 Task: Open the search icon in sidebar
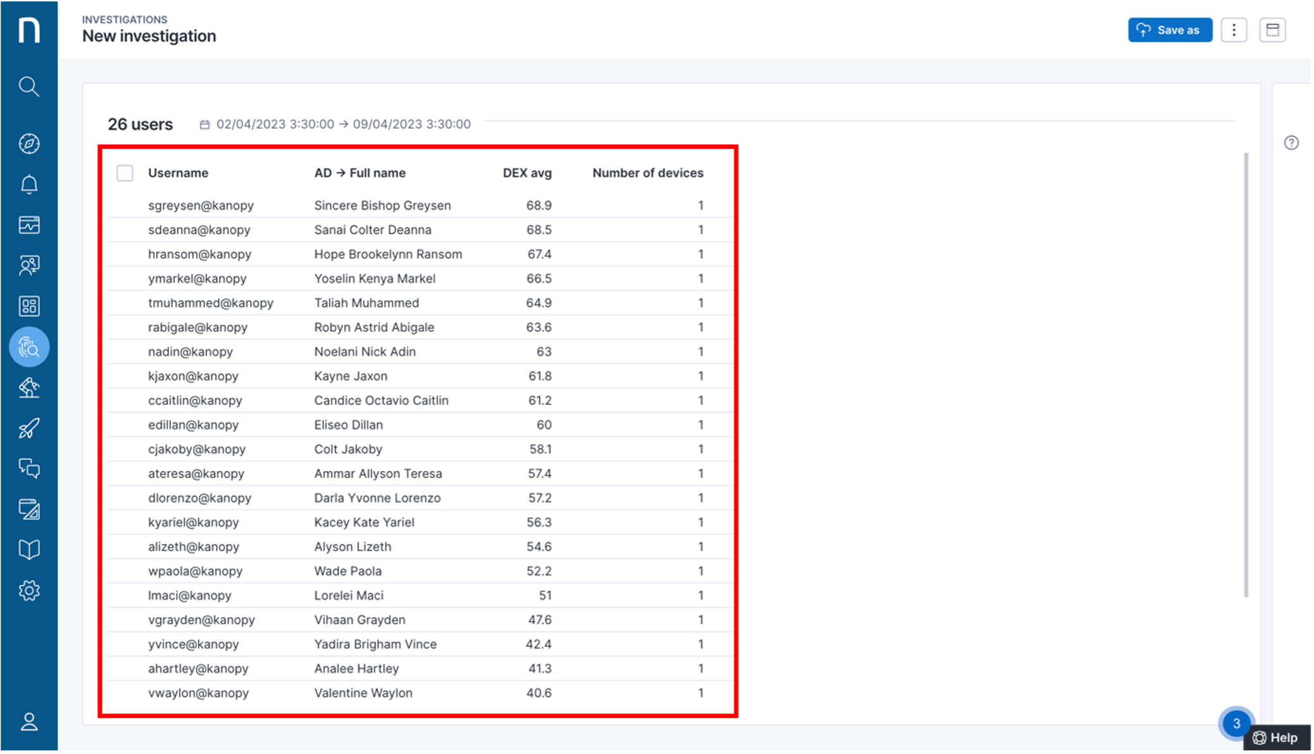pos(28,86)
